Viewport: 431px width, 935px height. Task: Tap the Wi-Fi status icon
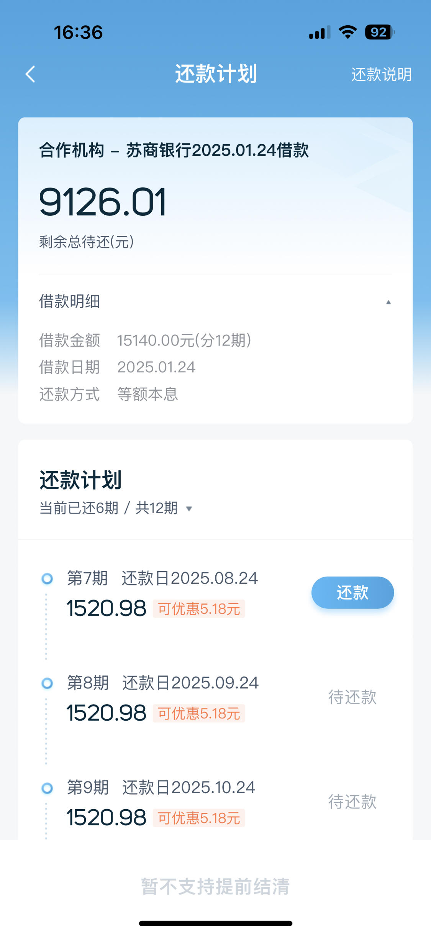click(348, 32)
